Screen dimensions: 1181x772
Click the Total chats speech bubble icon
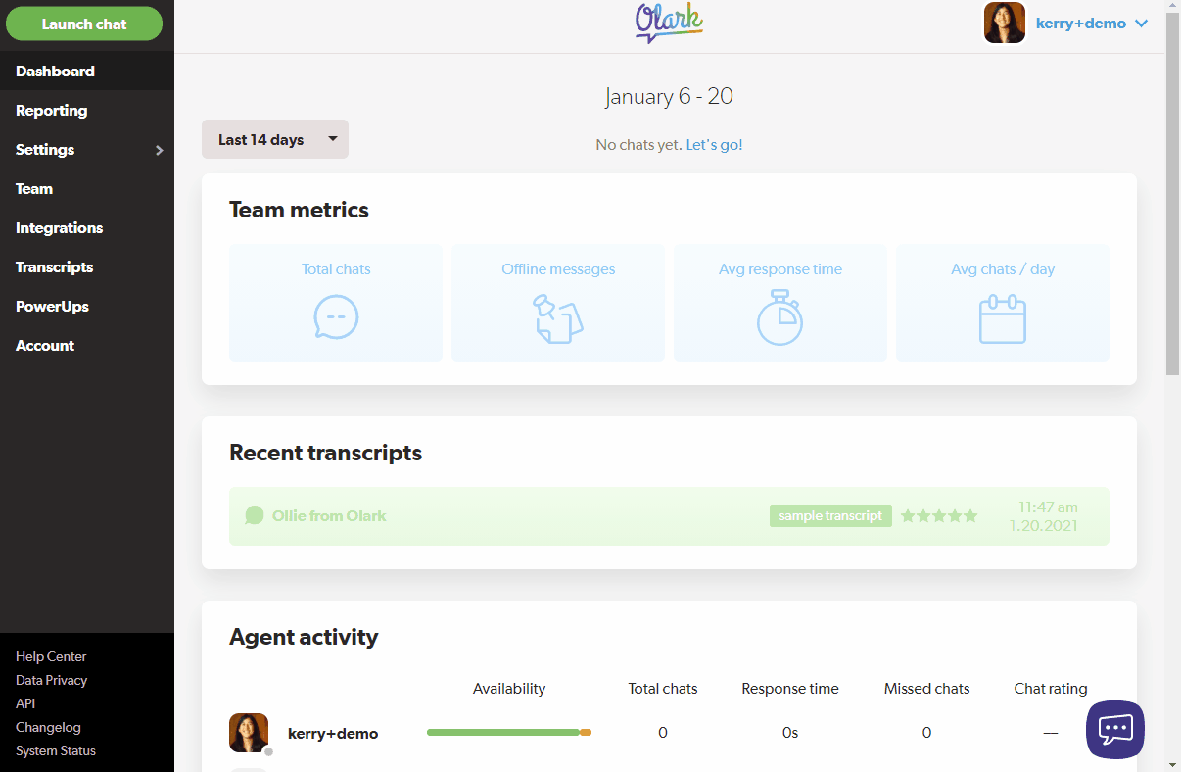(336, 317)
